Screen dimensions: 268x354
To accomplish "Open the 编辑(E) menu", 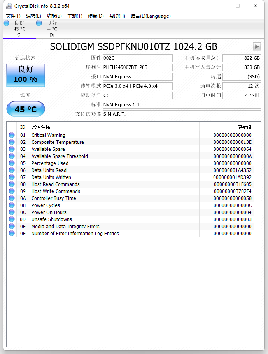I will click(x=33, y=16).
